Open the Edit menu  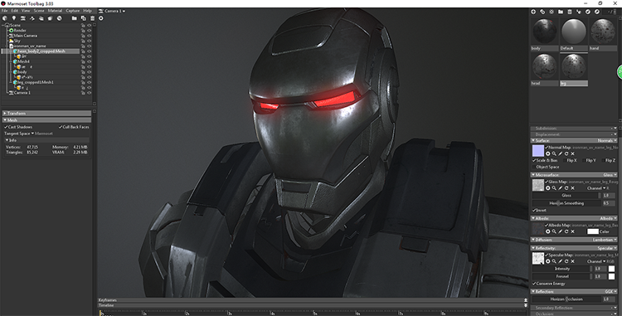(x=15, y=11)
